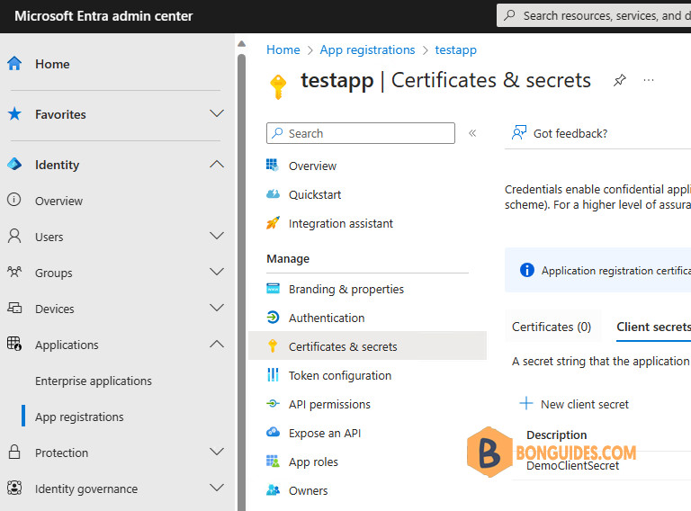Open API permissions menu item
The image size is (691, 511).
(x=329, y=405)
